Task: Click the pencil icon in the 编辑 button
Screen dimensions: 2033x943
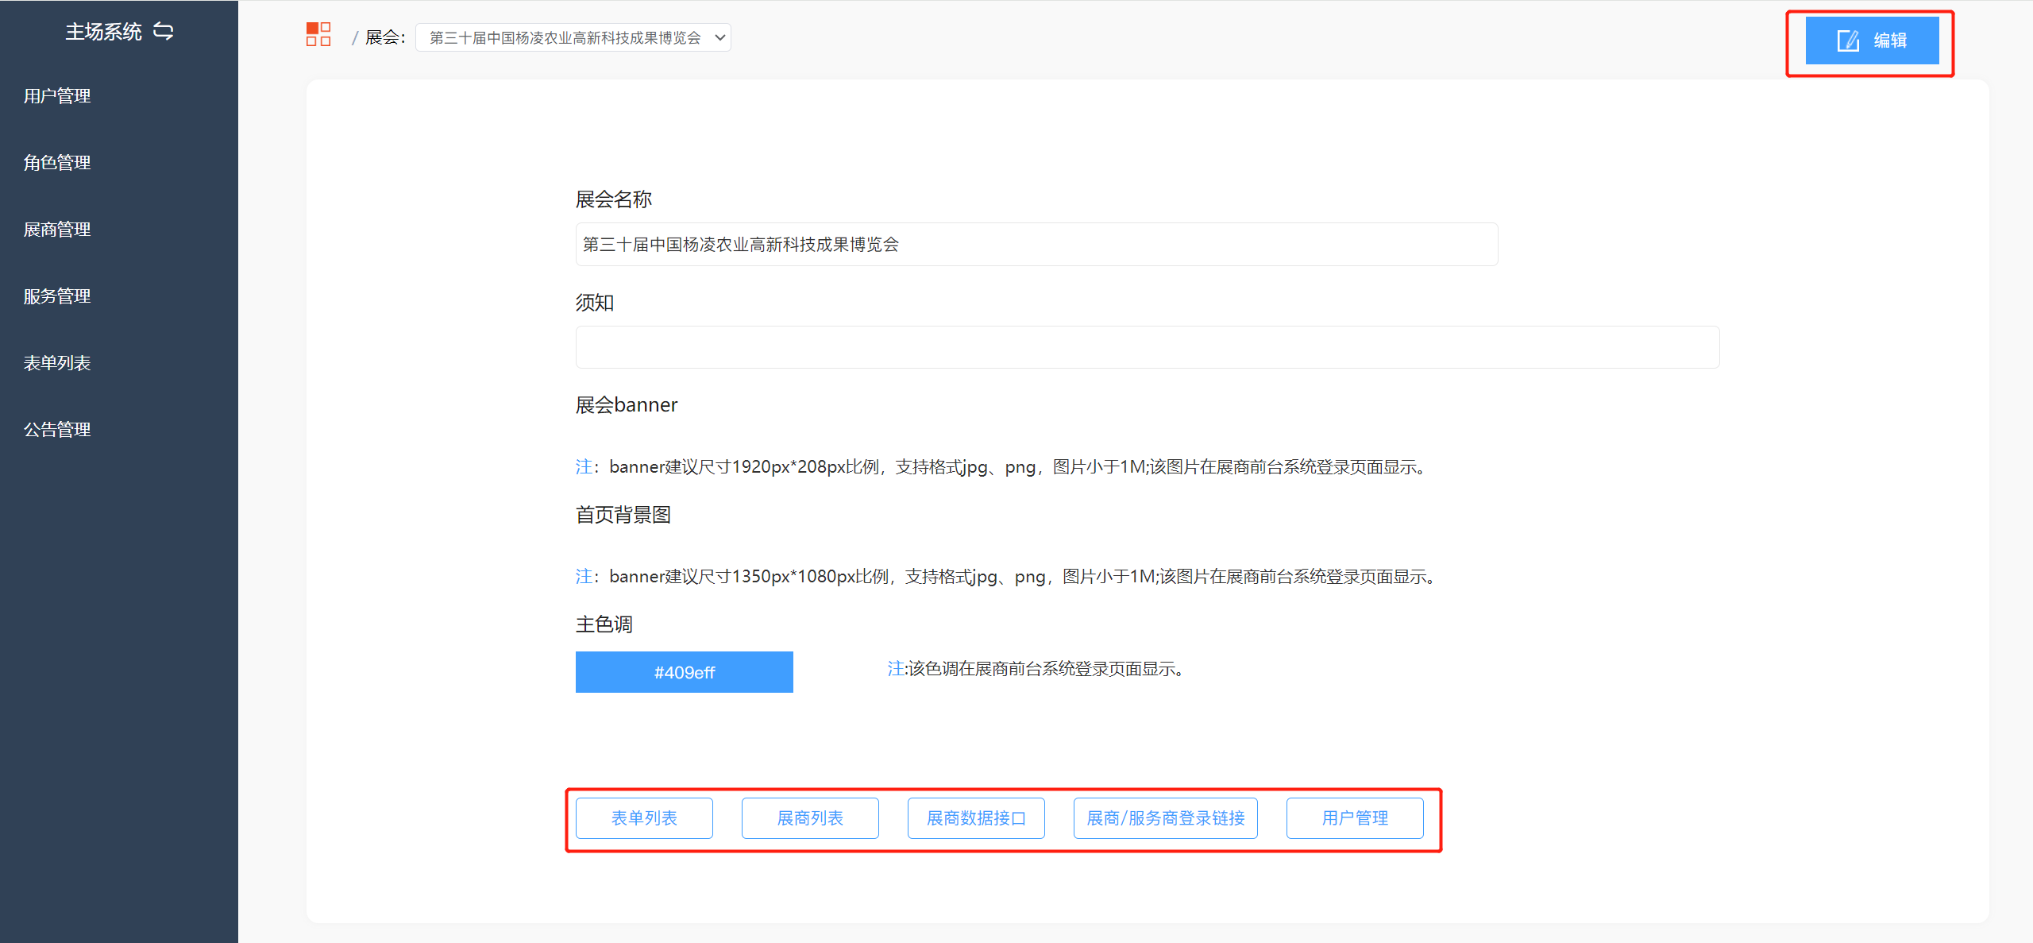Action: coord(1849,41)
